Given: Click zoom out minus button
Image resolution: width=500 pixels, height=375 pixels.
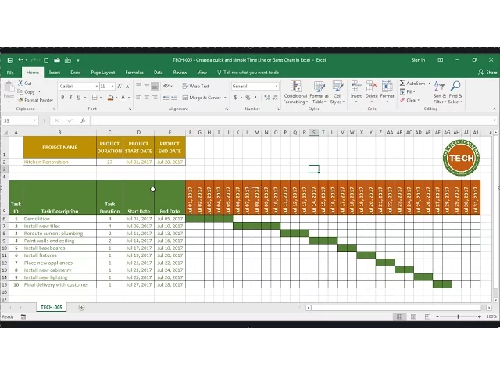Looking at the screenshot, I should click(x=437, y=316).
